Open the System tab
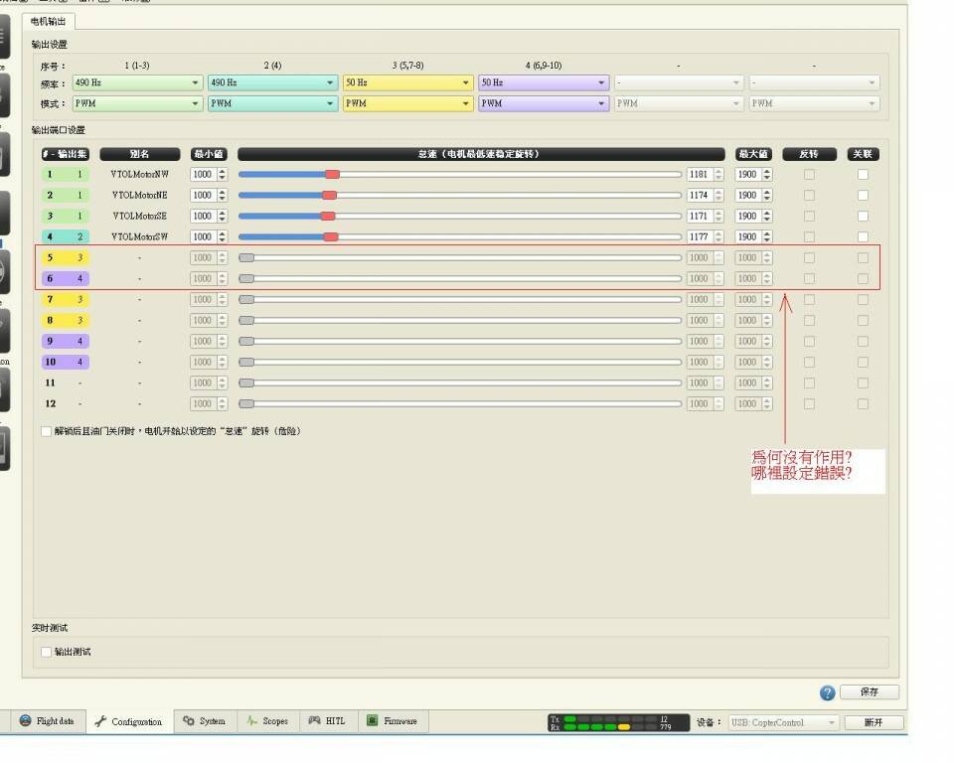954x763 pixels. click(205, 721)
